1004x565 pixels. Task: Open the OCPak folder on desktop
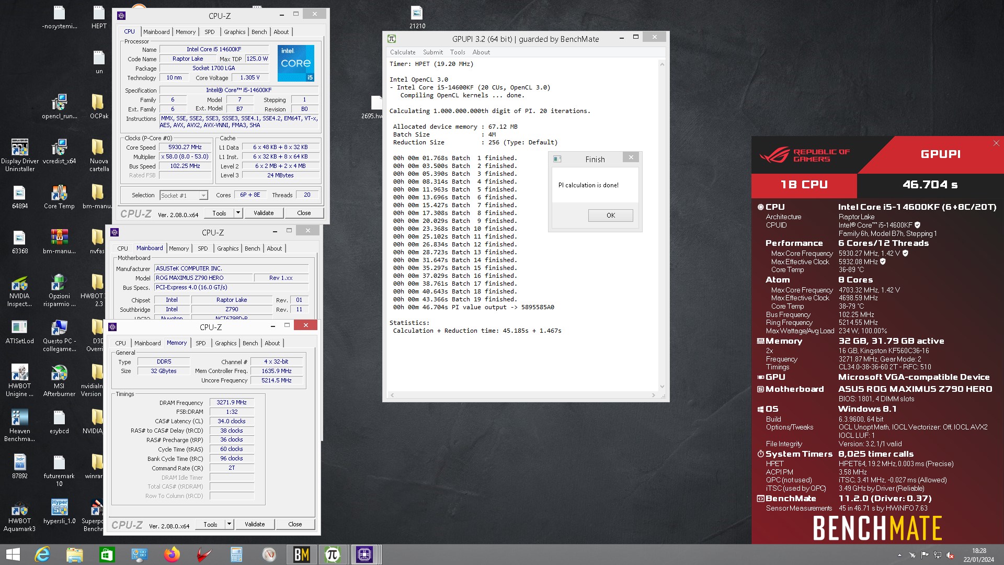99,107
